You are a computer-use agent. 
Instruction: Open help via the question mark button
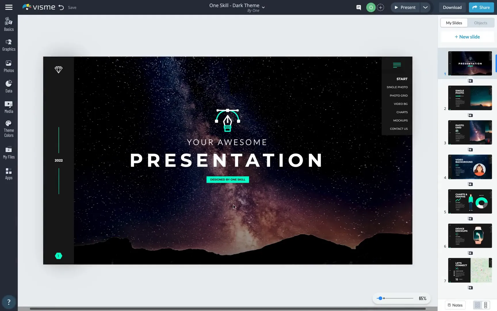pos(9,302)
